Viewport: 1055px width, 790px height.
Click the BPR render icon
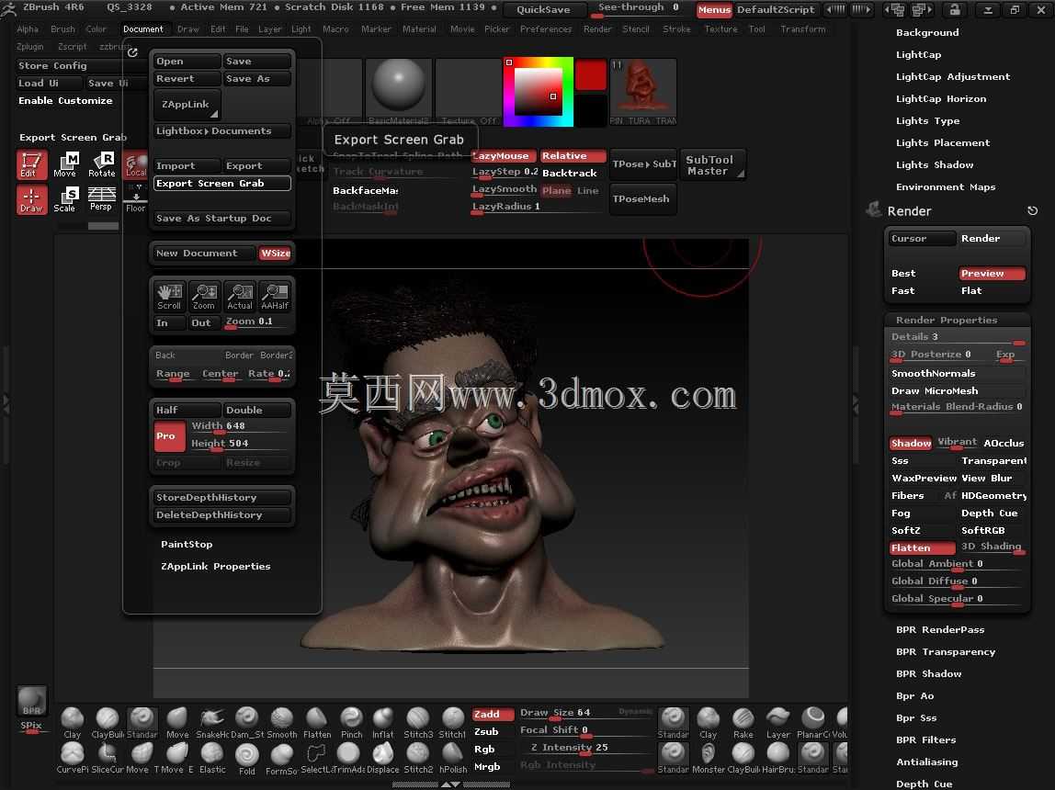pyautogui.click(x=31, y=701)
